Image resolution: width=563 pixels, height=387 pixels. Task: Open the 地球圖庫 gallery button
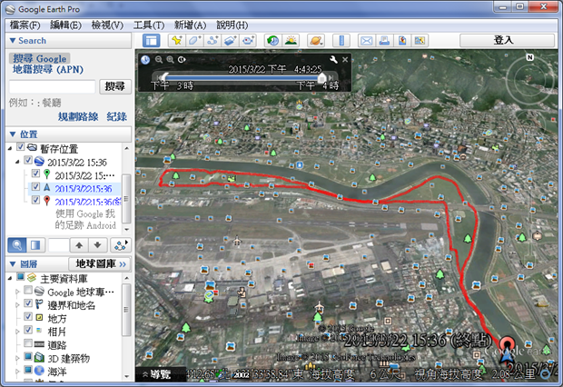[100, 264]
